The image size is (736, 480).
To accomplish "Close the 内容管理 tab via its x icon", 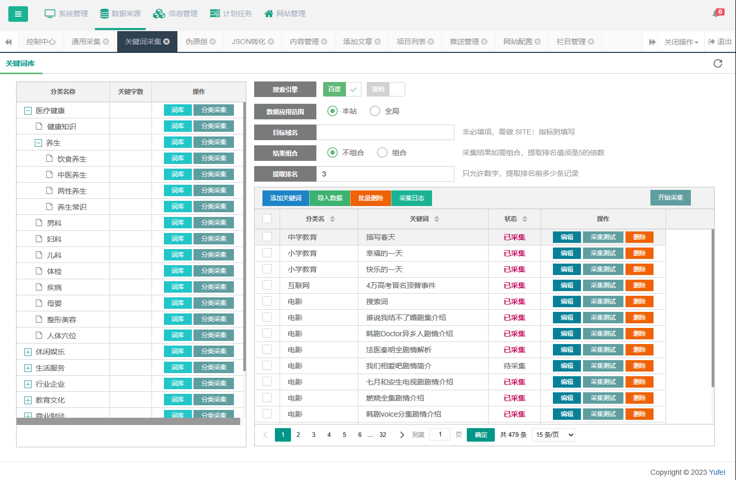I will (324, 42).
